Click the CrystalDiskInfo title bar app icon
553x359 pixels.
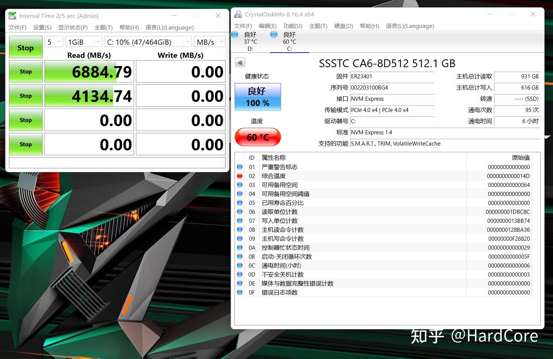pos(238,15)
